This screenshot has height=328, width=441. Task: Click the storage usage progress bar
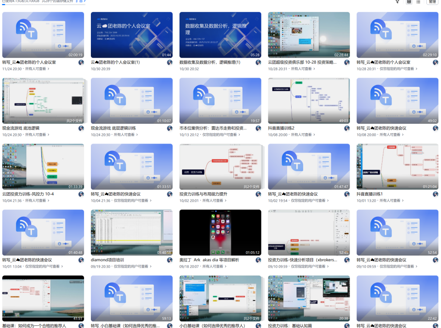pyautogui.click(x=43, y=5)
